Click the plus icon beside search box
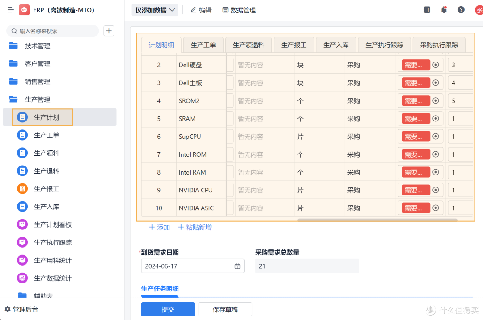This screenshot has width=483, height=320. 109,31
